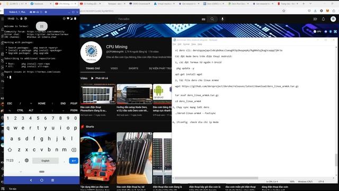This screenshot has width=339, height=191.
Task: Tap the ESC key in Termux
Action: [x=10, y=103]
